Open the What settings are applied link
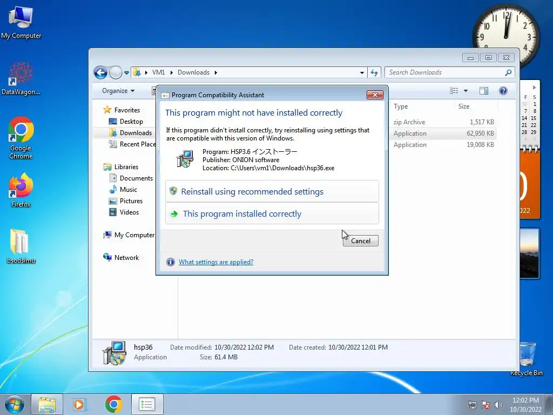 pyautogui.click(x=216, y=262)
